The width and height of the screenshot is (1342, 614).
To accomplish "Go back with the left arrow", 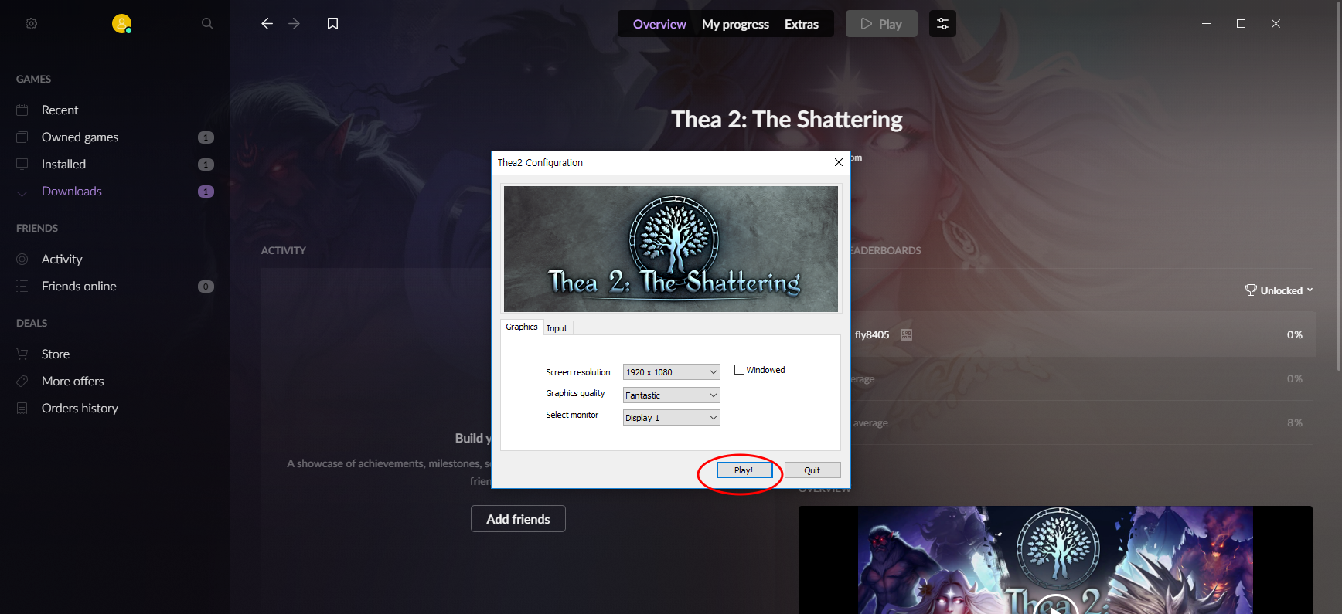I will (x=267, y=24).
